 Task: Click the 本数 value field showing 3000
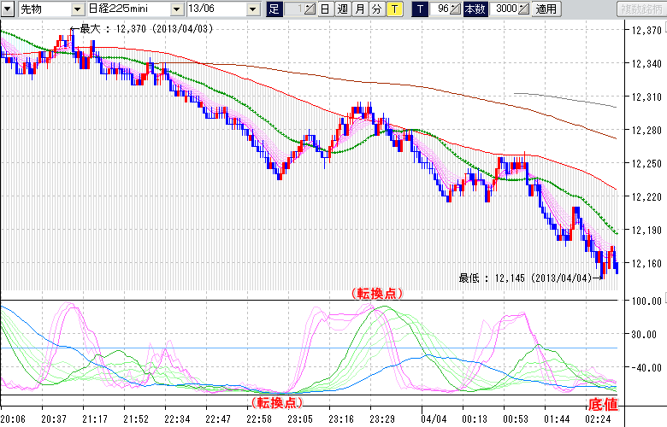505,9
